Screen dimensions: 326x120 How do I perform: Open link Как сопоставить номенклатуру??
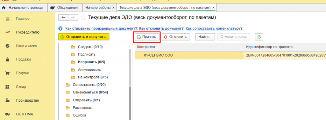click(214, 28)
